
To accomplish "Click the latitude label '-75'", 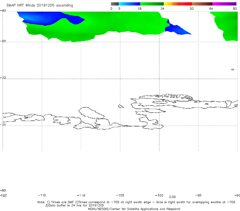I will [3, 125].
